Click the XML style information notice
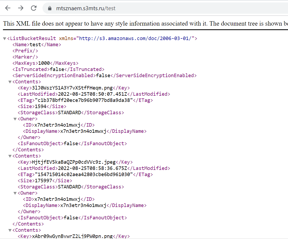The height and width of the screenshot is (239, 288). click(145, 23)
